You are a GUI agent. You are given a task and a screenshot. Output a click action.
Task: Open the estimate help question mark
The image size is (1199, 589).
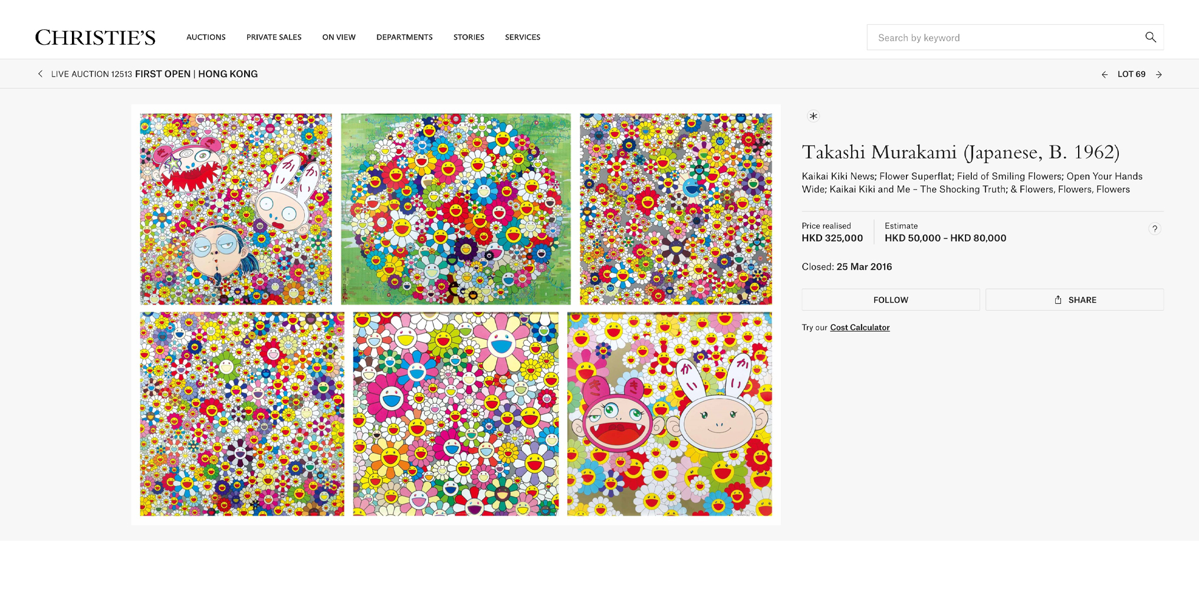click(1155, 229)
